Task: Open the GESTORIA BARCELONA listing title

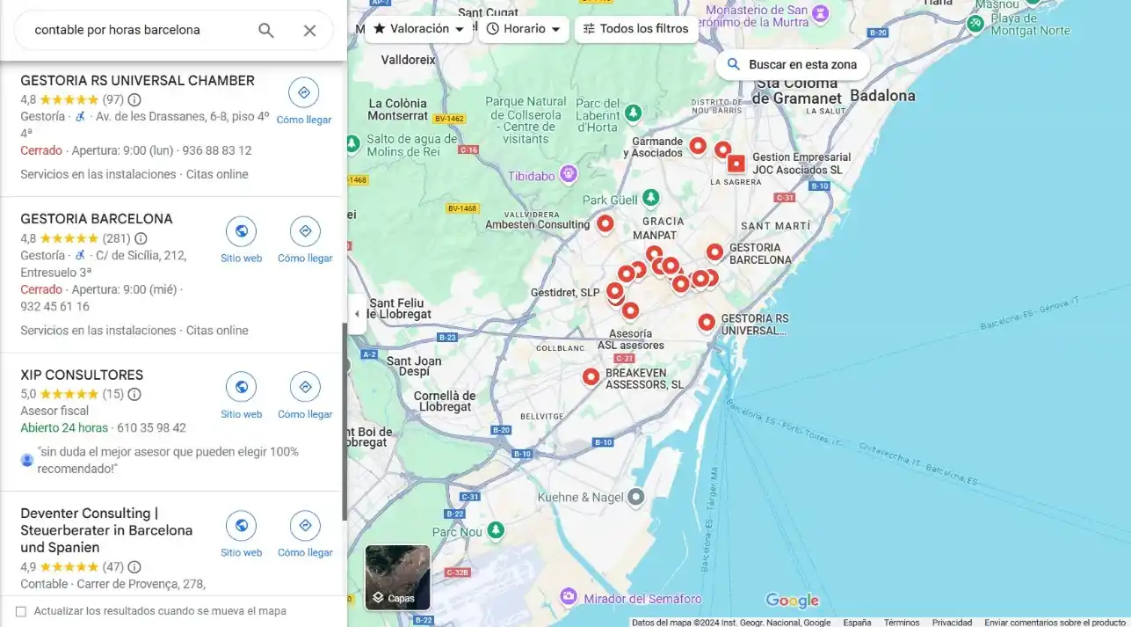Action: (x=97, y=219)
